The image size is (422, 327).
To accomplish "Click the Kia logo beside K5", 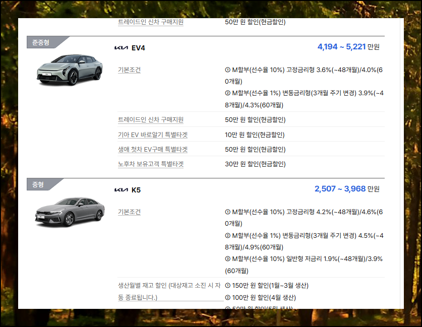I will click(121, 190).
